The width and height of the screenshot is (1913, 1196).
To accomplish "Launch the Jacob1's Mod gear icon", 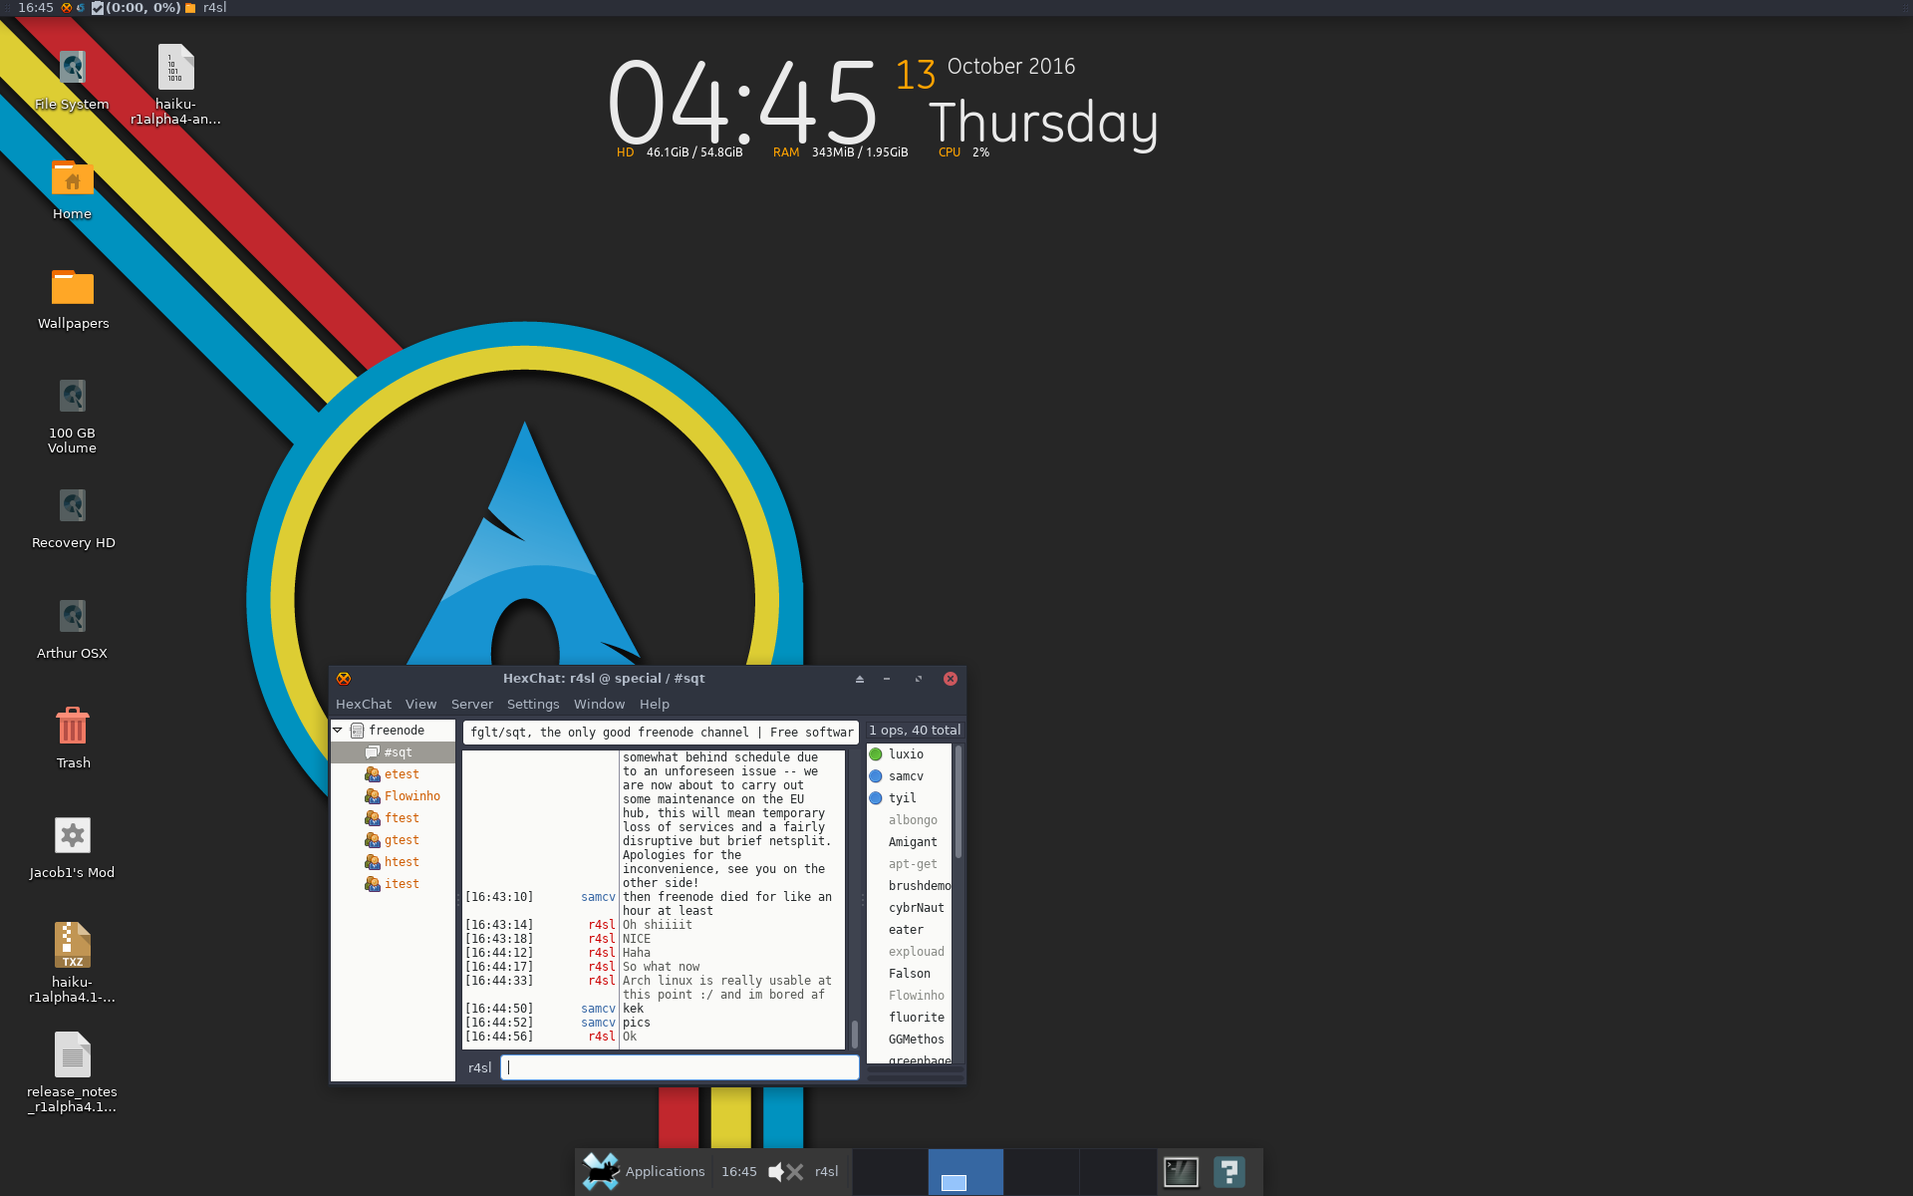I will [x=72, y=835].
